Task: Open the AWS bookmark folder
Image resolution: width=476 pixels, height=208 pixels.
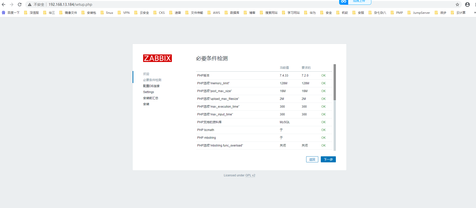Action: (214, 13)
